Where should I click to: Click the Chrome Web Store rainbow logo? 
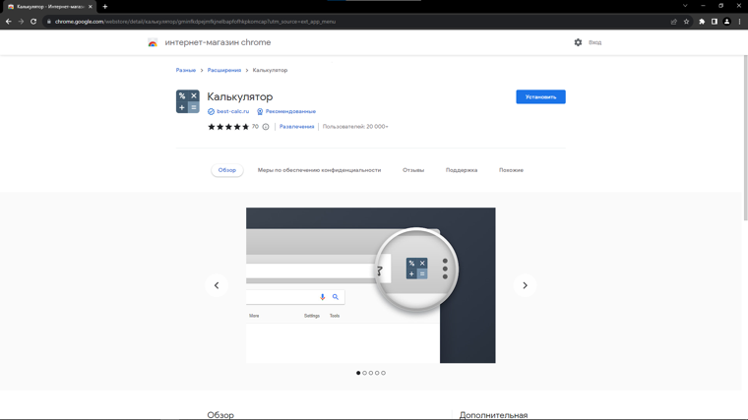[x=153, y=43]
